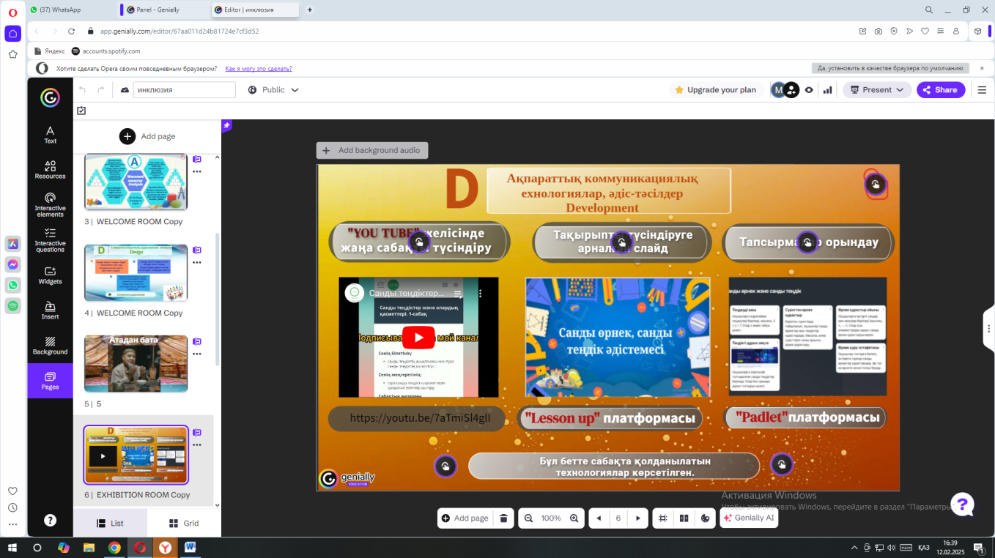Click Add page above the page list
995x558 pixels.
click(147, 136)
